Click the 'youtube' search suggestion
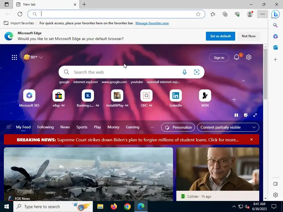 coord(137,82)
